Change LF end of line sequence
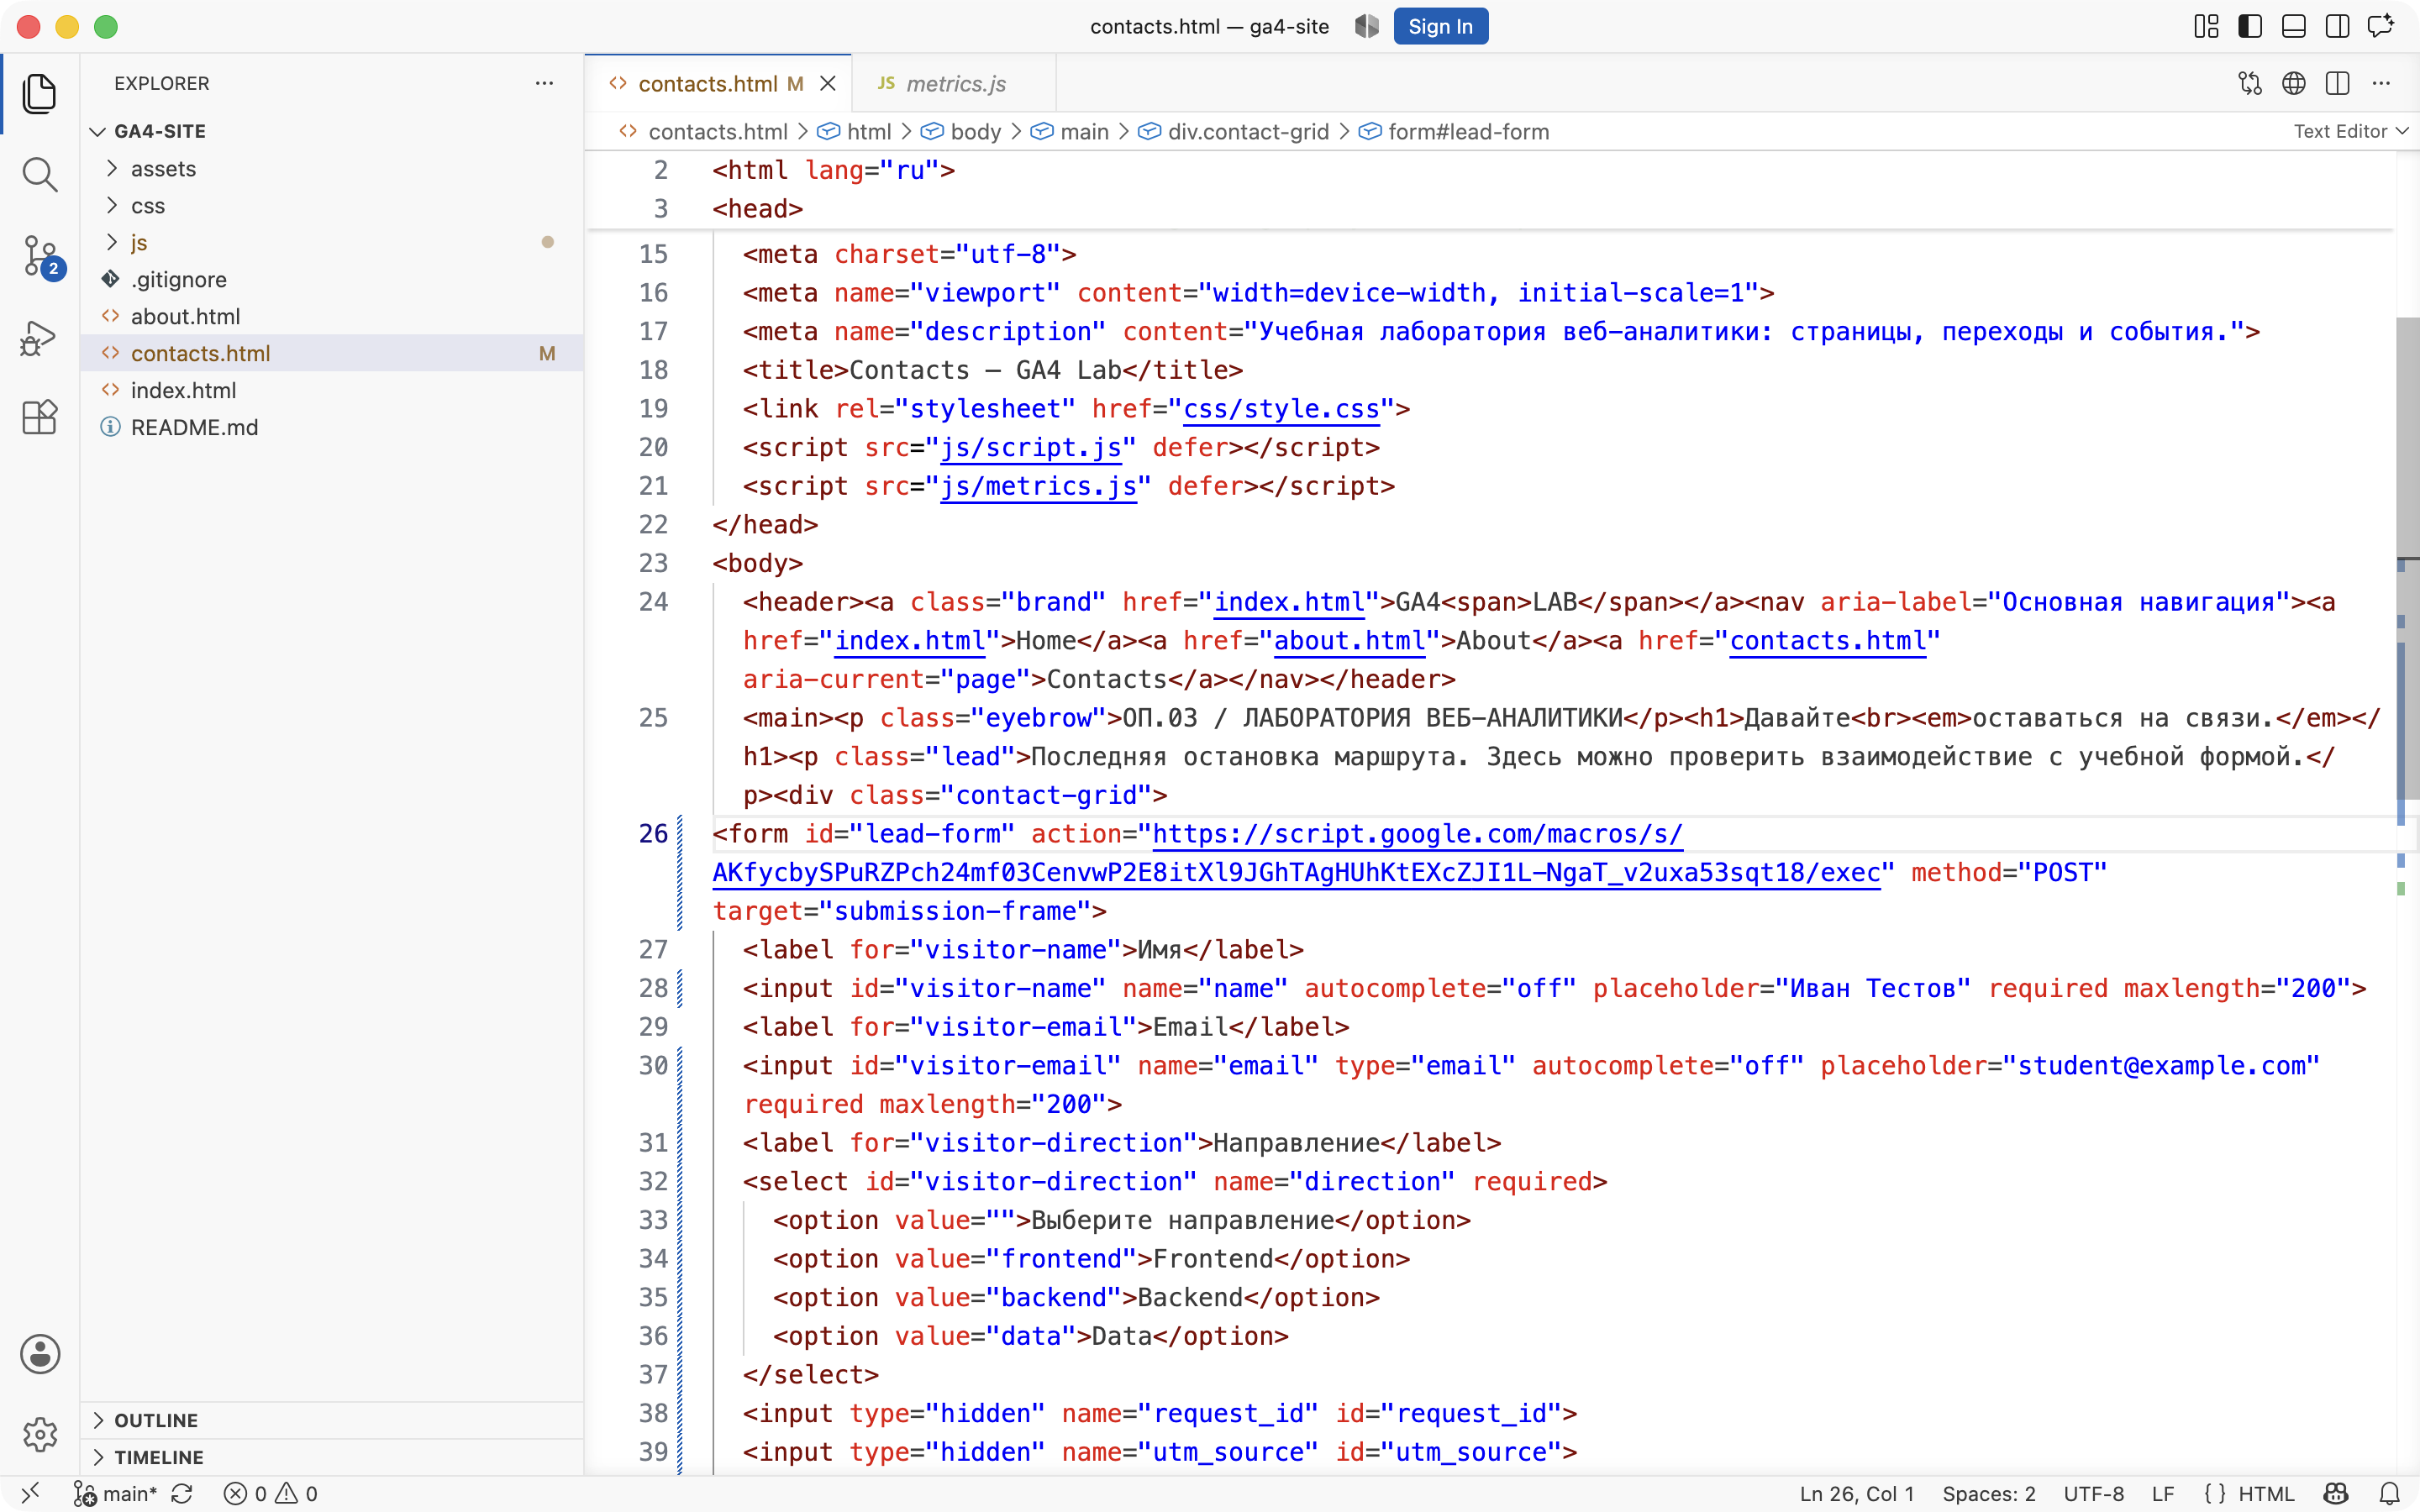 tap(2162, 1493)
